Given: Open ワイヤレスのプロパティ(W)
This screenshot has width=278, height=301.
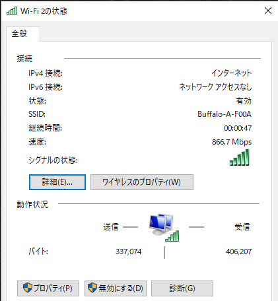Looking at the screenshot, I should (142, 182).
